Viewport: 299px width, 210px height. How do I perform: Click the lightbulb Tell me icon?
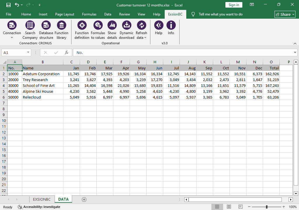tap(193, 14)
